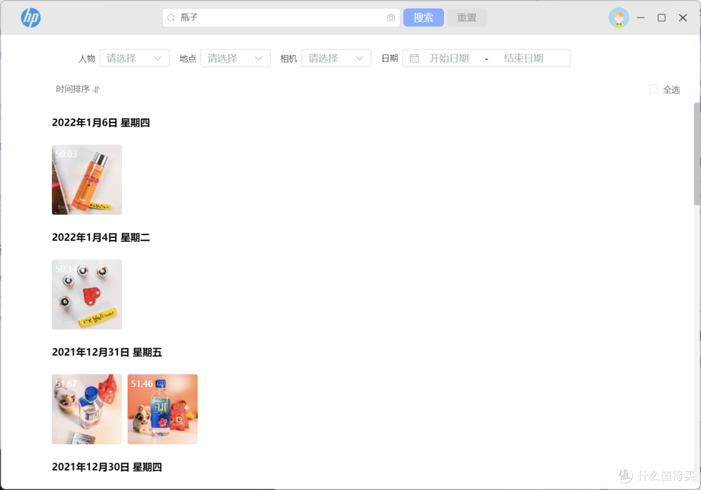Image resolution: width=701 pixels, height=490 pixels.
Task: Open the user avatar profile
Action: 619,18
